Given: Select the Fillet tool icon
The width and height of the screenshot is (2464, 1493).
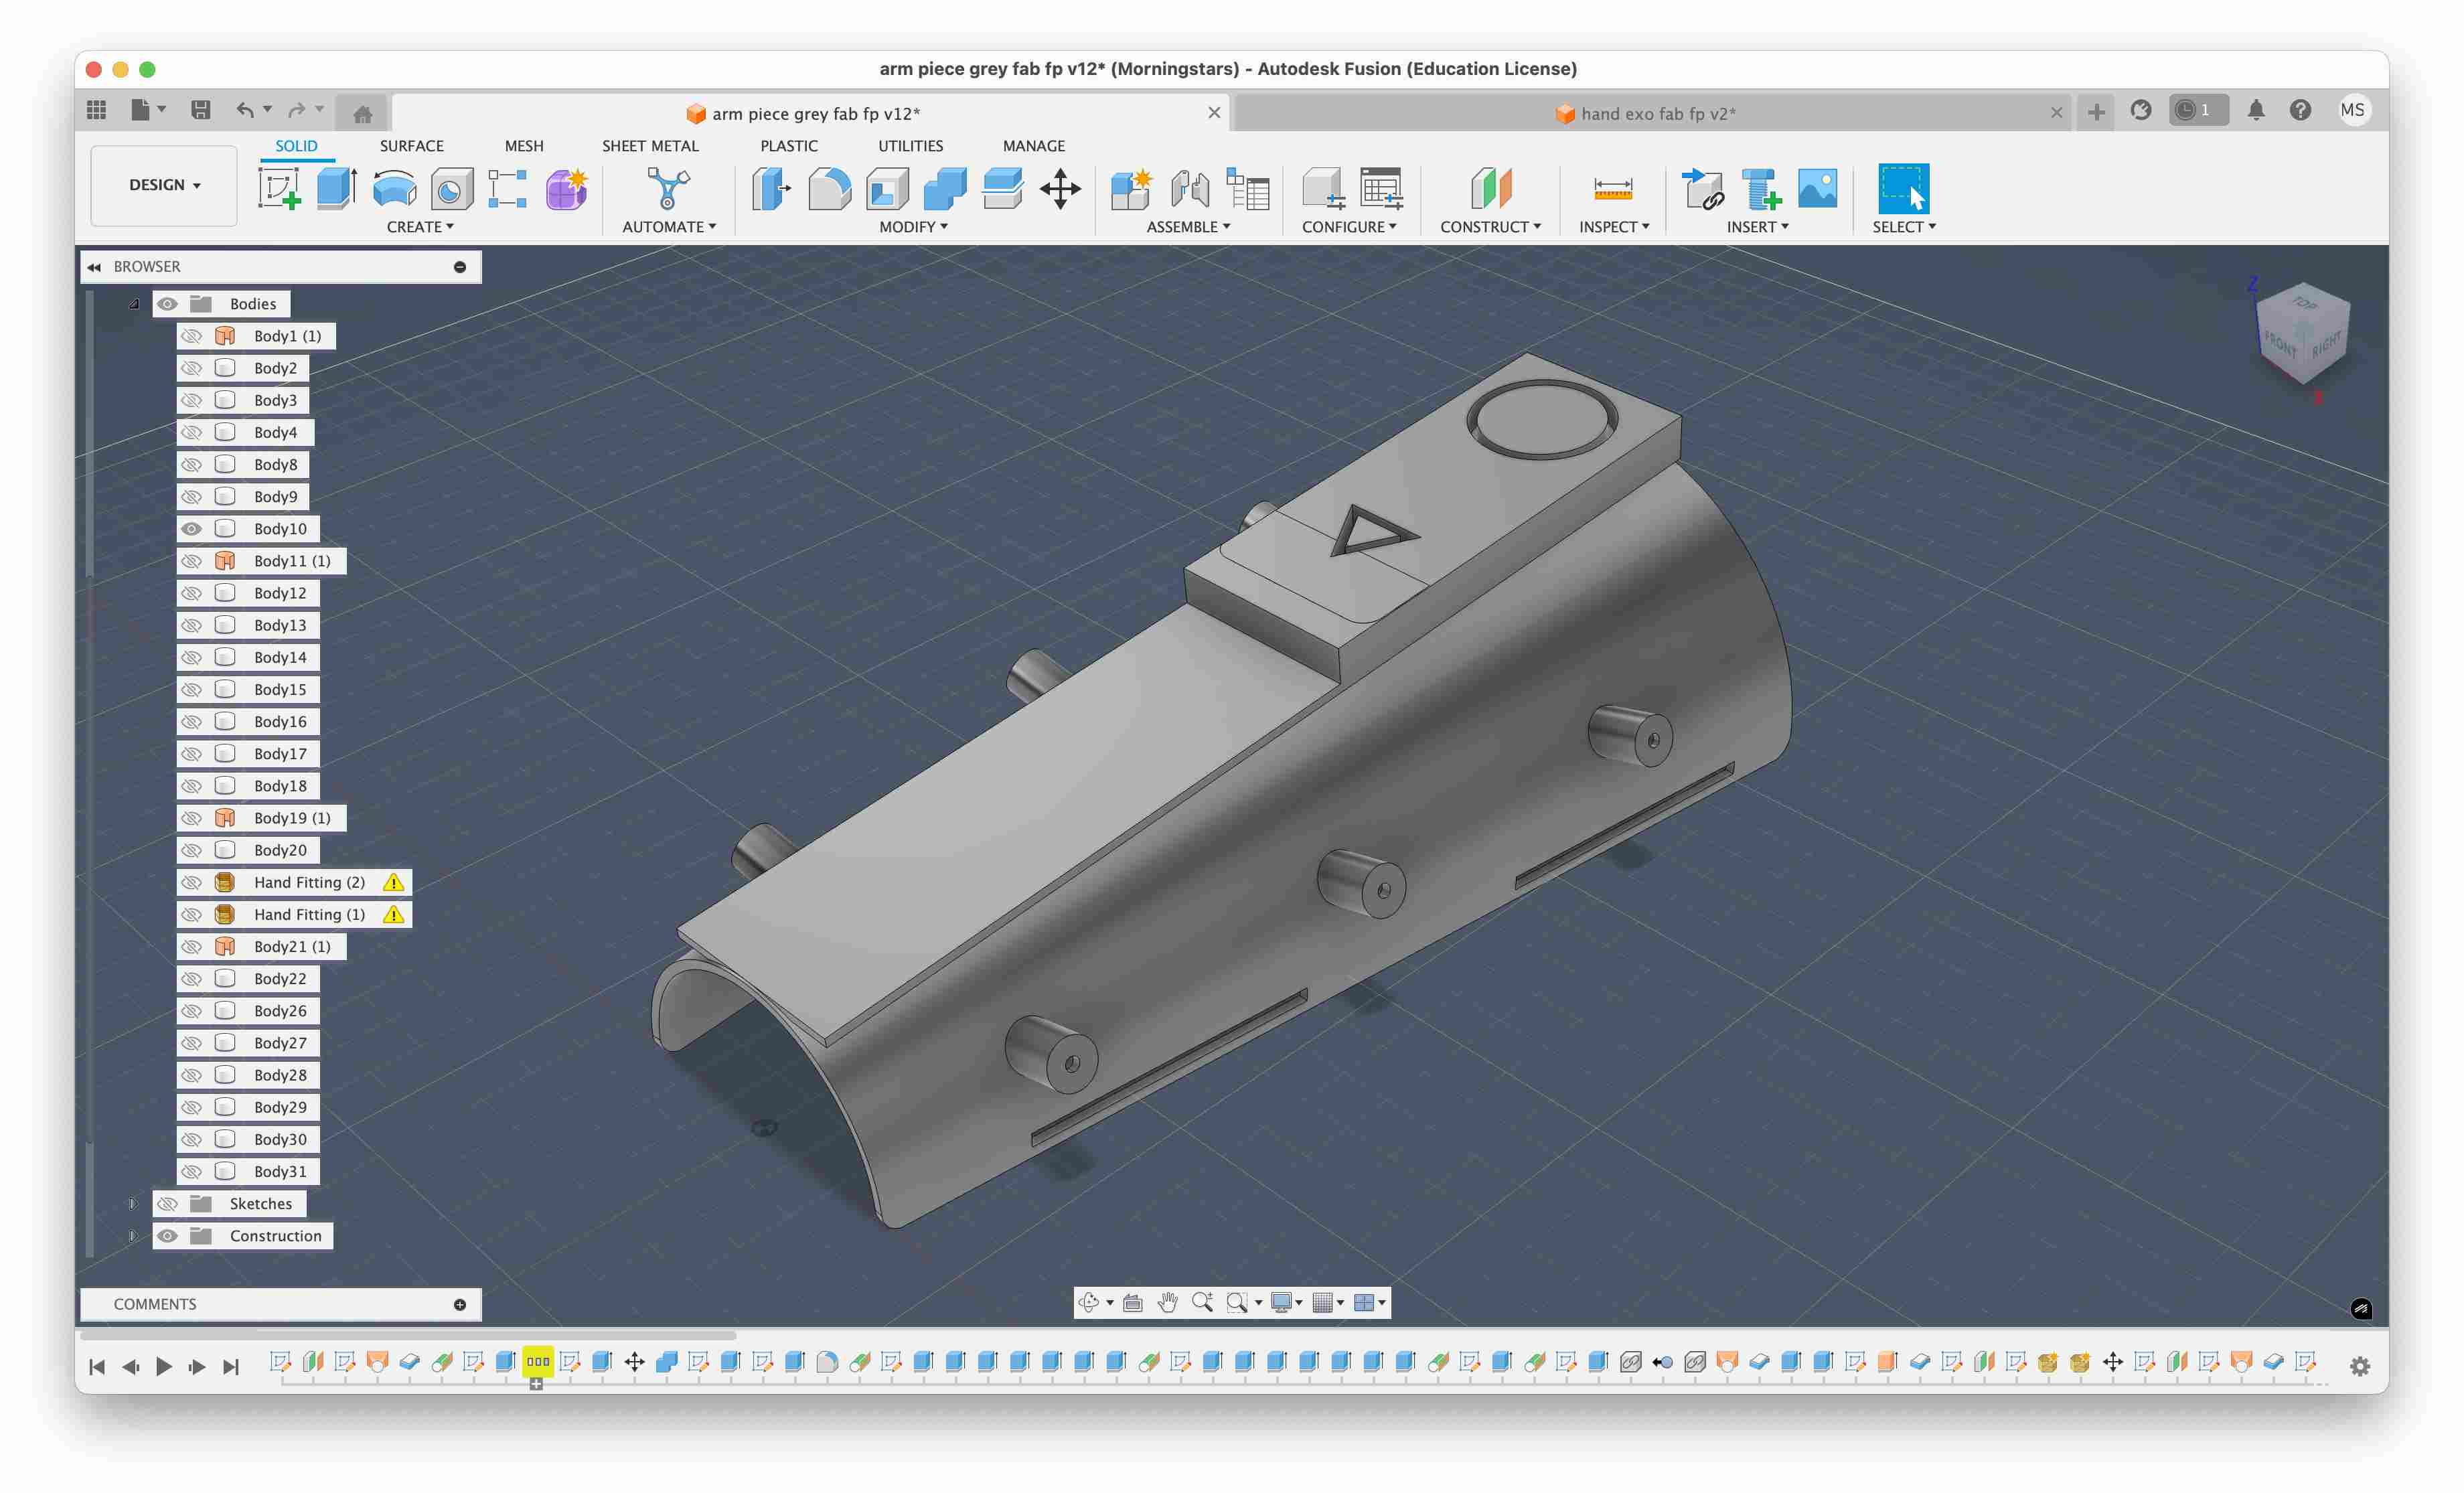Looking at the screenshot, I should pyautogui.click(x=829, y=188).
